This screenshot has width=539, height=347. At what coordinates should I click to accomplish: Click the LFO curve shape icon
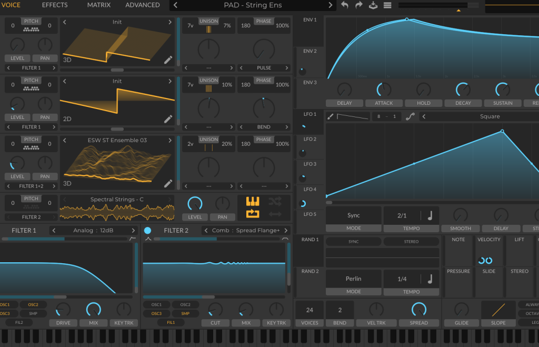tap(410, 116)
